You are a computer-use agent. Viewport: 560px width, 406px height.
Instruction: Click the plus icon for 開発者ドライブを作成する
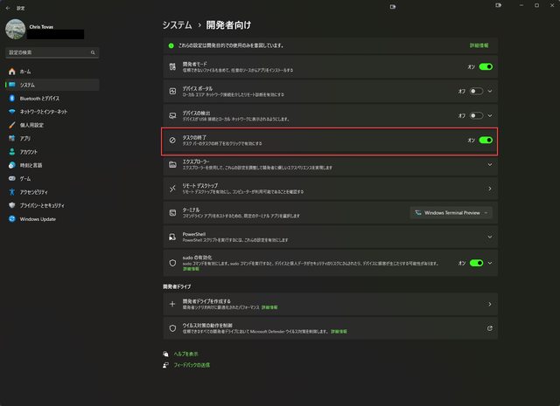click(x=172, y=304)
